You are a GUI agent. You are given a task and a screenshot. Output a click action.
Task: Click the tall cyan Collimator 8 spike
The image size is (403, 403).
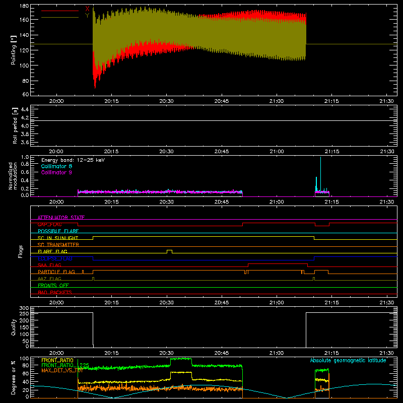(x=320, y=174)
